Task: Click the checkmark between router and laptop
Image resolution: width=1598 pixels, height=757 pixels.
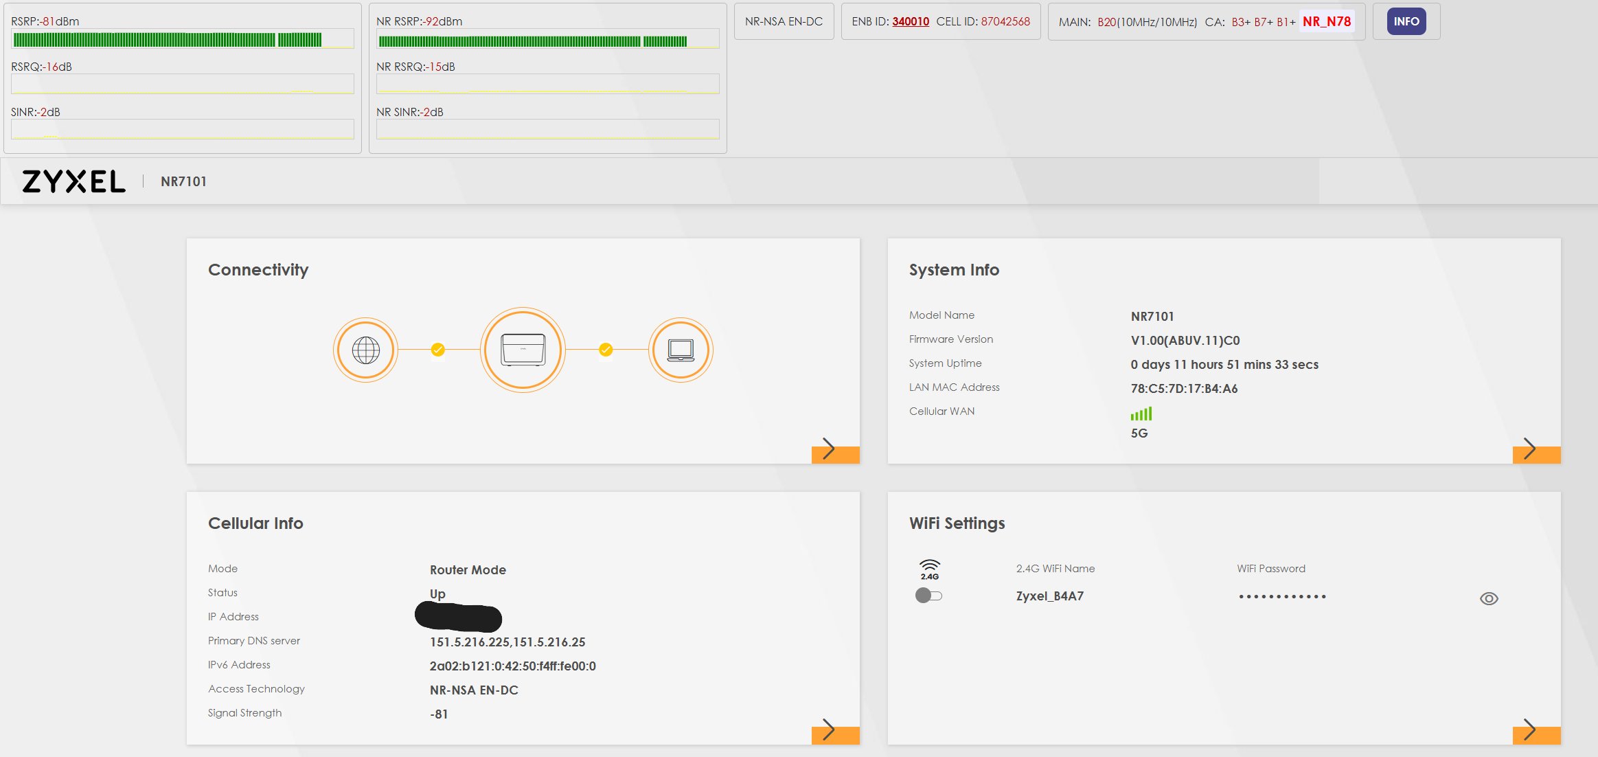Action: coord(606,350)
